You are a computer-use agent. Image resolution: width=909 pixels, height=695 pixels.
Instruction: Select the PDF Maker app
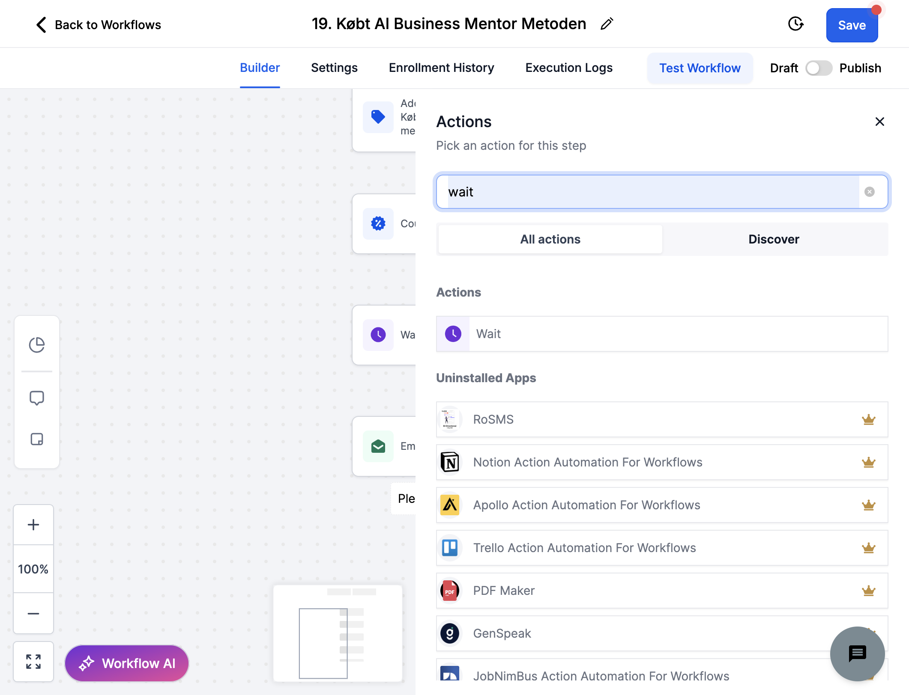(x=662, y=591)
